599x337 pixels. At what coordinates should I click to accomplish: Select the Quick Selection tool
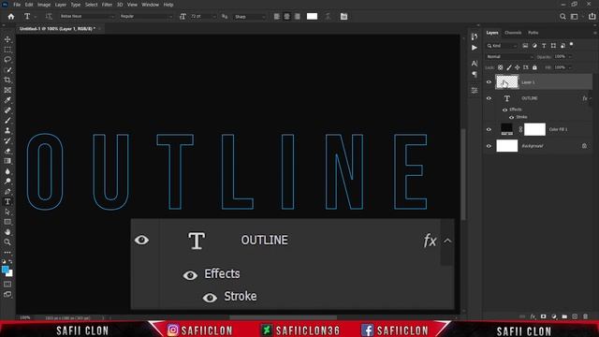coord(7,70)
